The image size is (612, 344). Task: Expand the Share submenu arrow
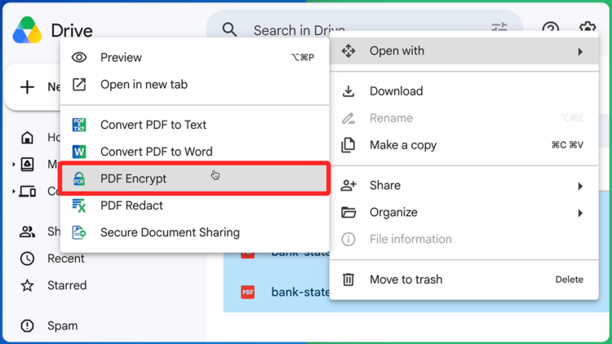[580, 186]
